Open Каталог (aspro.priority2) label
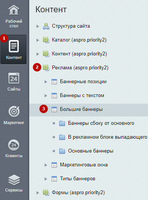Image resolution: width=148 pixels, height=200 pixels. point(79,40)
